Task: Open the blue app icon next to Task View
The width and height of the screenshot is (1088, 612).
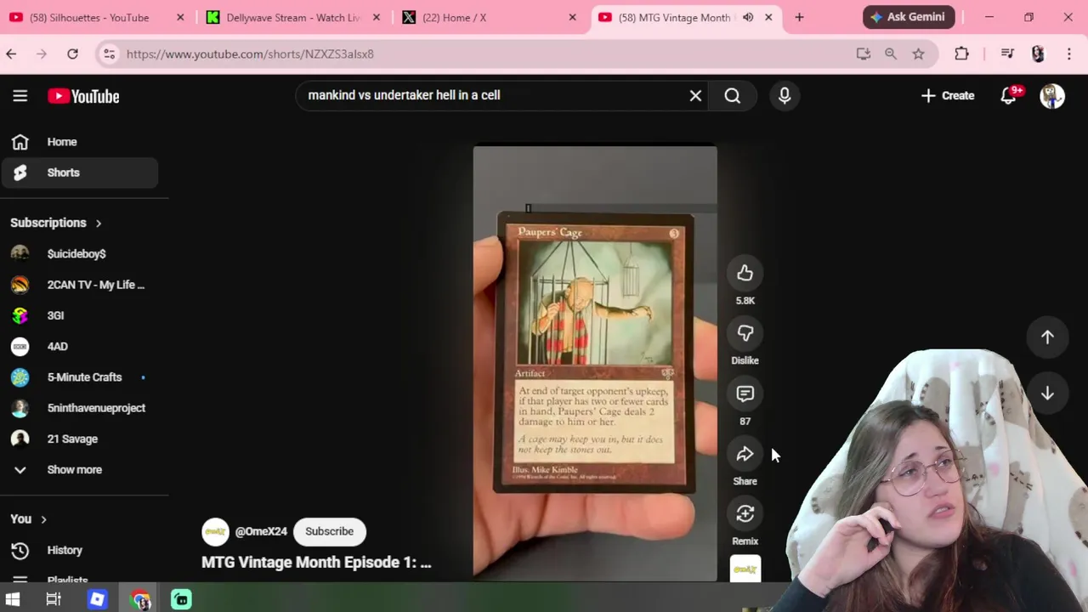Action: pos(97,599)
